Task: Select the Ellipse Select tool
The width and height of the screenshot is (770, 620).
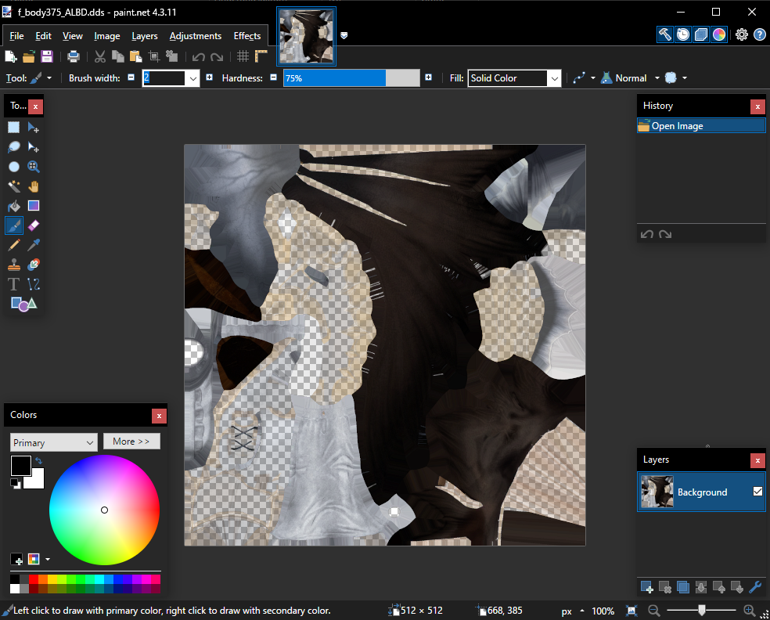Action: (x=14, y=167)
